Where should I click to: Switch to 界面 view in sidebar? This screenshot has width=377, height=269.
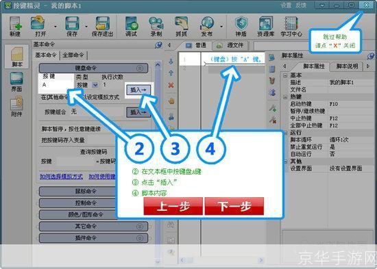pyautogui.click(x=16, y=82)
